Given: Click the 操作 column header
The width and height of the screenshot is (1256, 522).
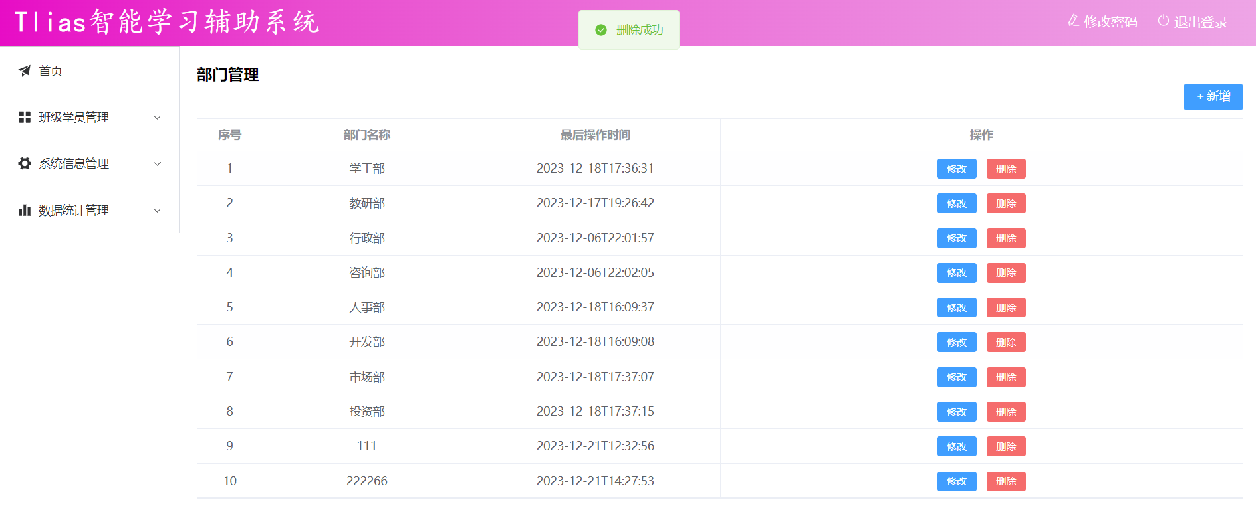Looking at the screenshot, I should pyautogui.click(x=981, y=135).
